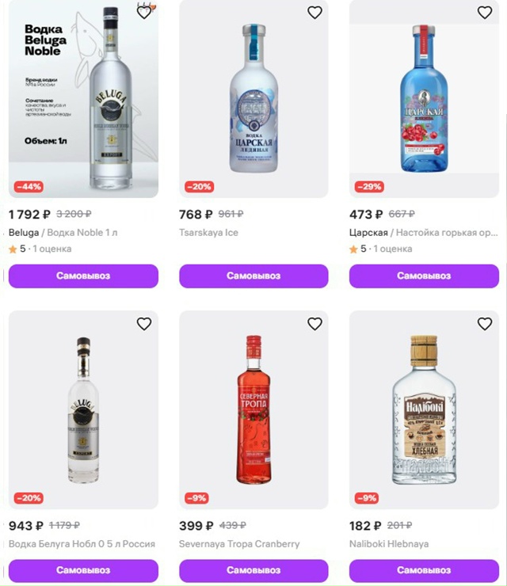Click Самовывоз under Beluga Noble 1 л
The height and width of the screenshot is (586, 507).
(x=83, y=276)
